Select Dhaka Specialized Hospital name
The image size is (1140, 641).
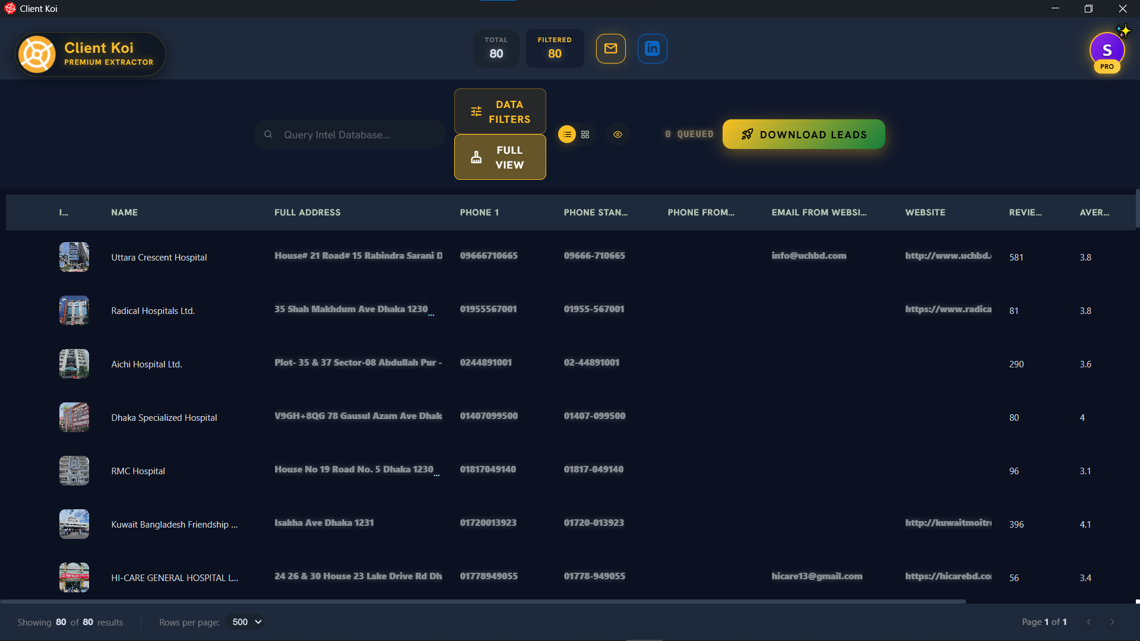click(x=164, y=418)
